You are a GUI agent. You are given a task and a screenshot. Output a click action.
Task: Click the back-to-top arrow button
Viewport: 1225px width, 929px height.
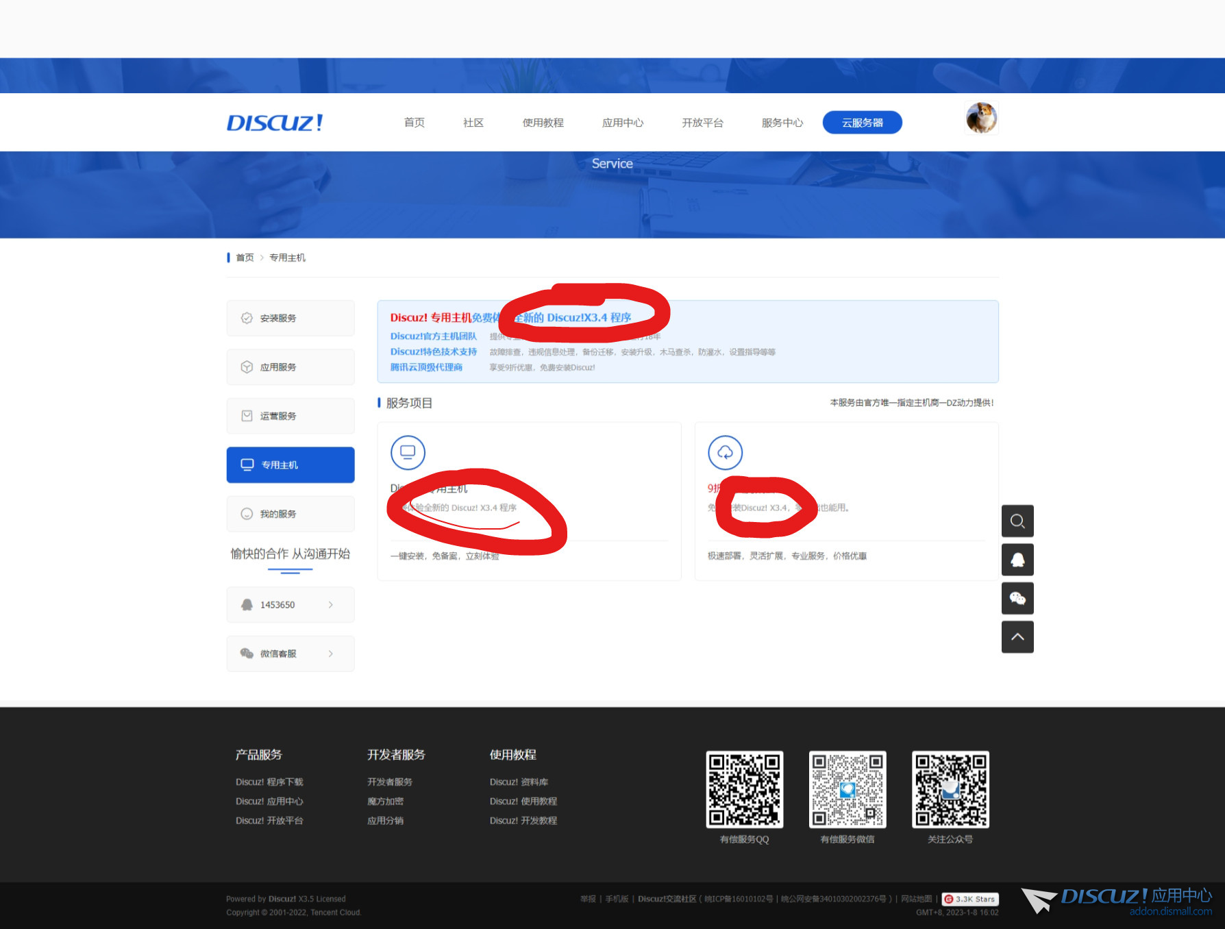(x=1017, y=637)
